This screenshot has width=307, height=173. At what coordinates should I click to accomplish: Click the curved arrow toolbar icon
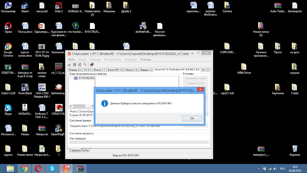[80, 64]
